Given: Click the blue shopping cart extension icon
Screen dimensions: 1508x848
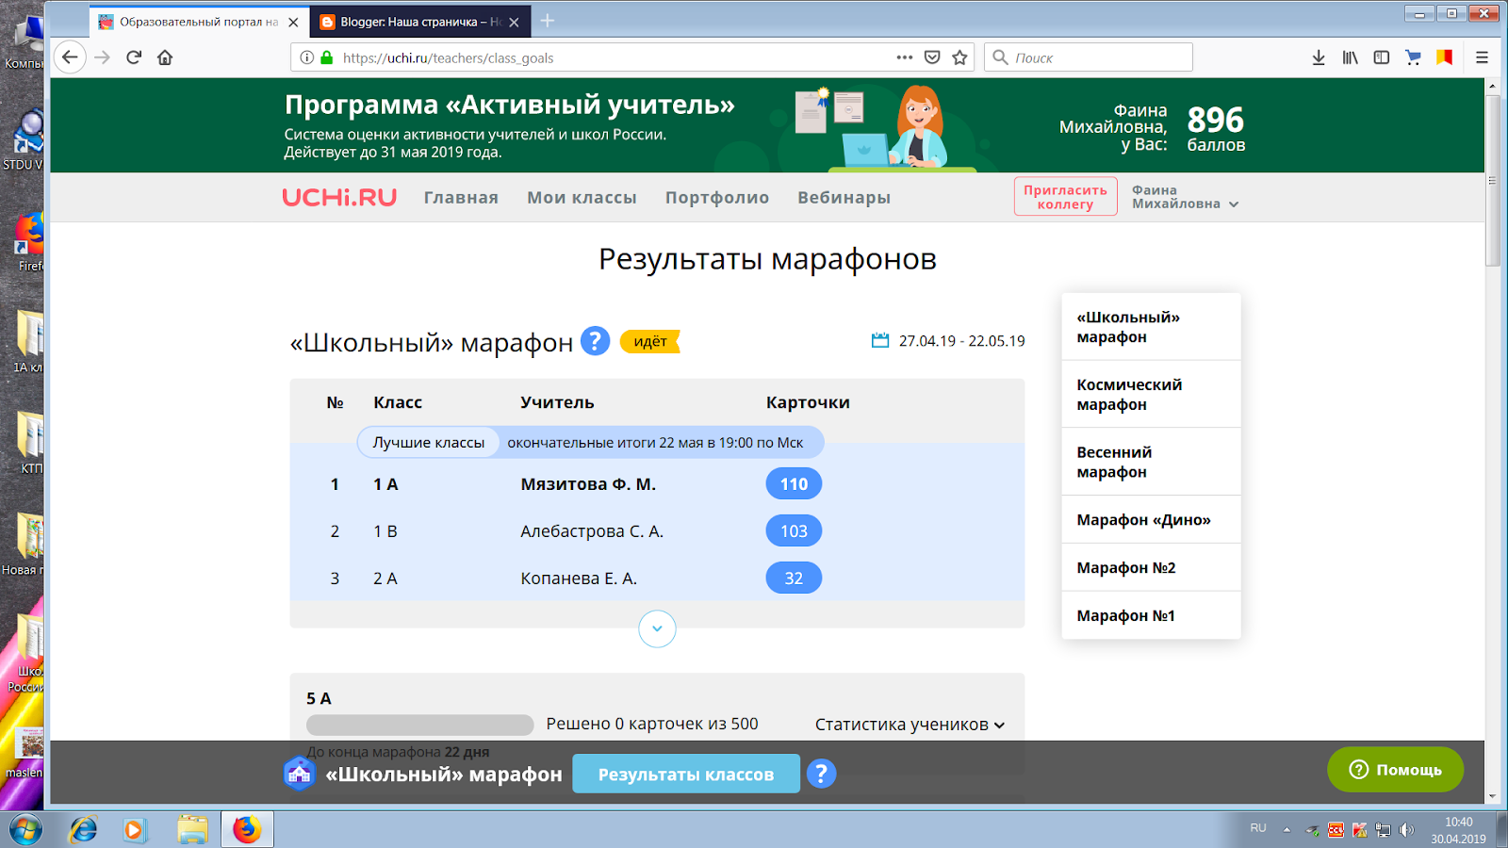Looking at the screenshot, I should 1413,57.
